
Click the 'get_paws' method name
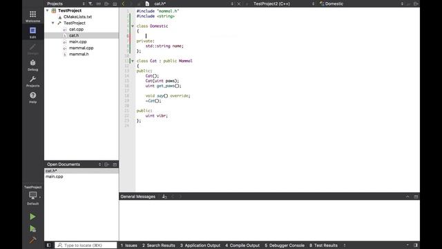pyautogui.click(x=166, y=86)
